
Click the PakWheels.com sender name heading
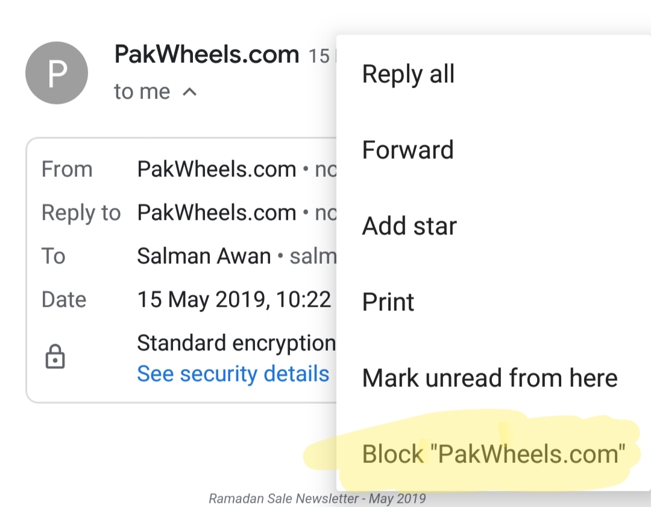pyautogui.click(x=207, y=54)
